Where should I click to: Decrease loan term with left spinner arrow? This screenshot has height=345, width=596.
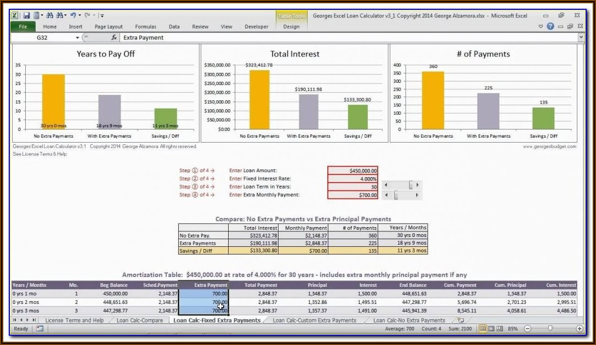tap(386, 185)
